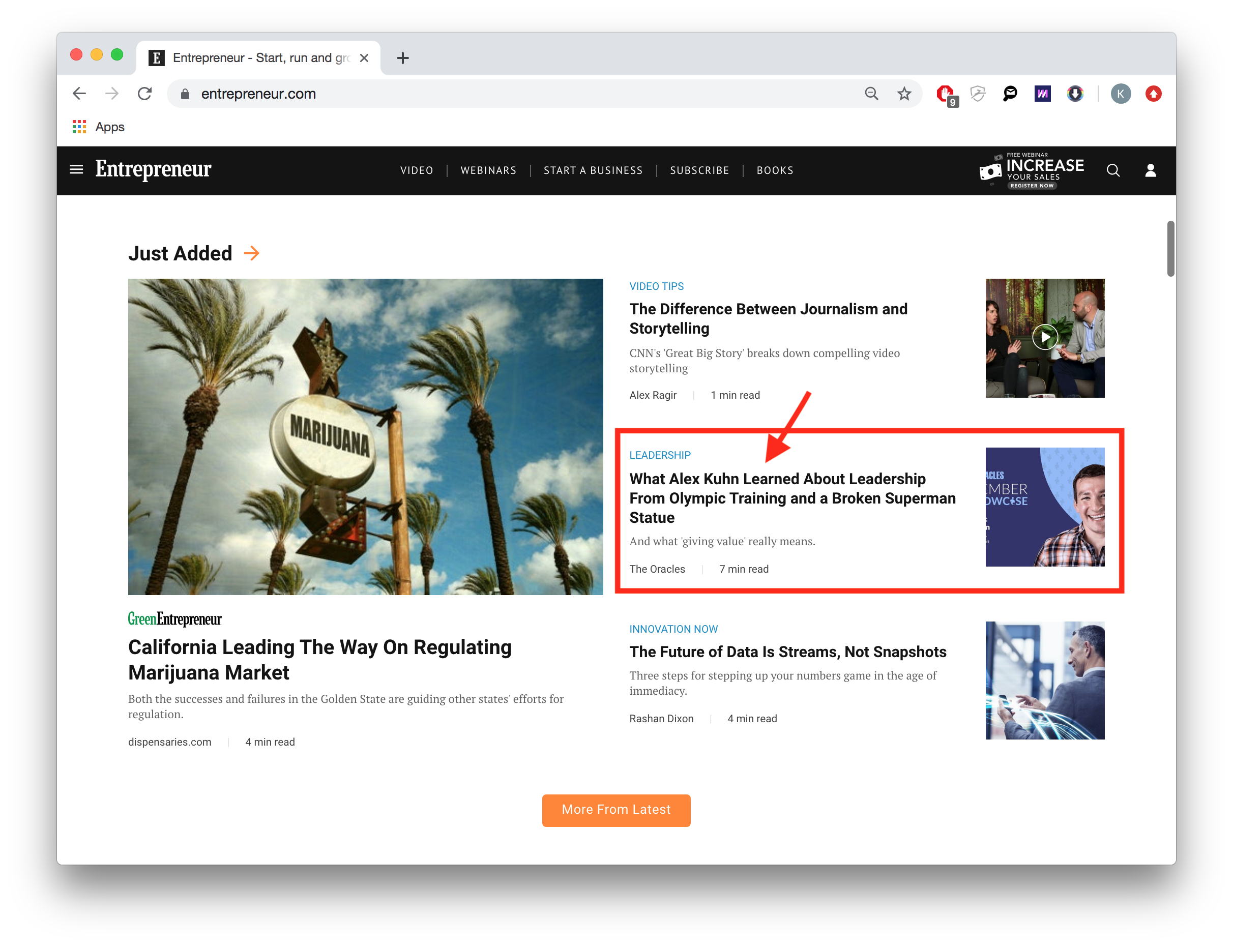
Task: Bookmark this page with the star icon
Action: 903,94
